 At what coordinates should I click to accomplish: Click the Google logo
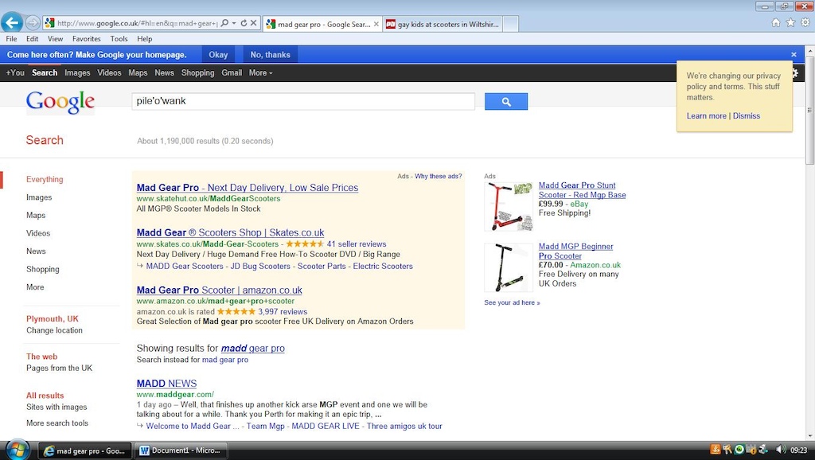pyautogui.click(x=60, y=102)
